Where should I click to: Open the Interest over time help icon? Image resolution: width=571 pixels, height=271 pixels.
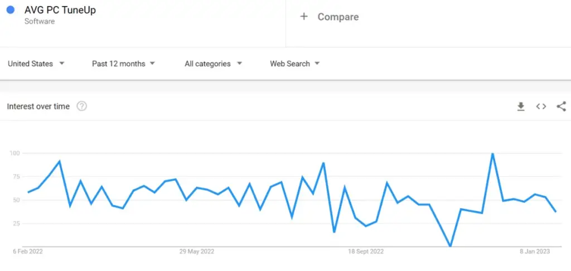click(81, 107)
